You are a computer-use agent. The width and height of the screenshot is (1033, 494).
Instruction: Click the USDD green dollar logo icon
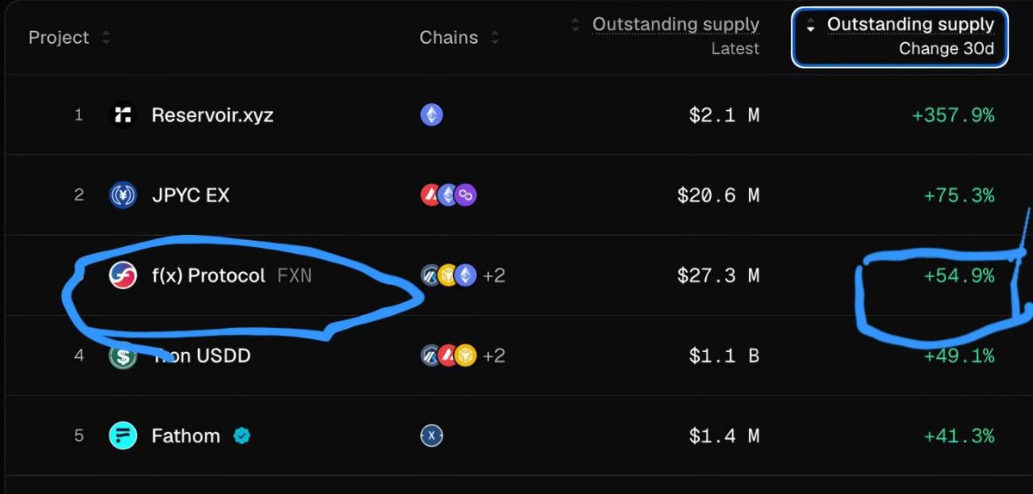point(123,355)
